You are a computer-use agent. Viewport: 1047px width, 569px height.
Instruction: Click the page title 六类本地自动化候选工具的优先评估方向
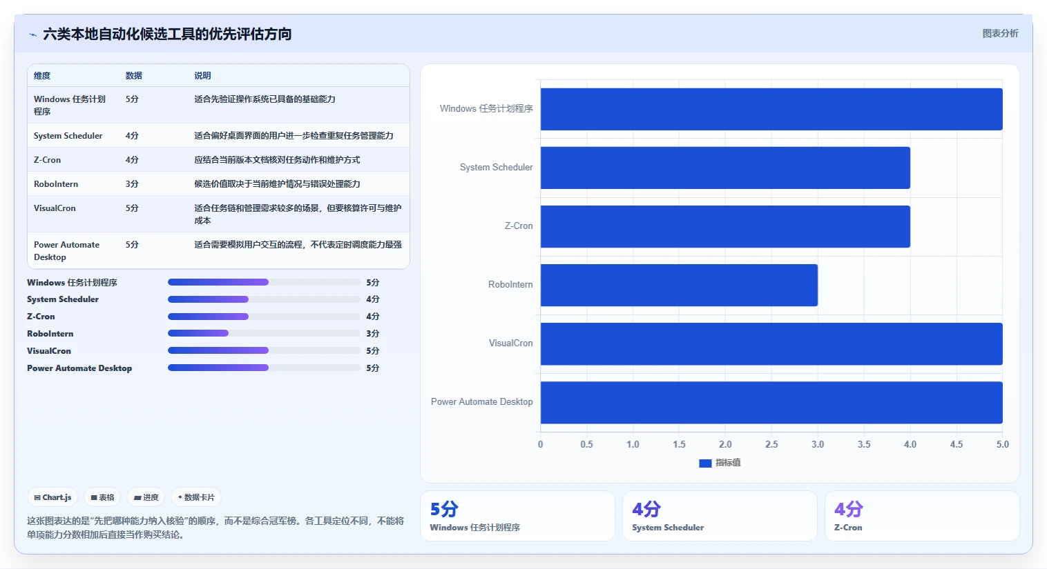point(167,34)
